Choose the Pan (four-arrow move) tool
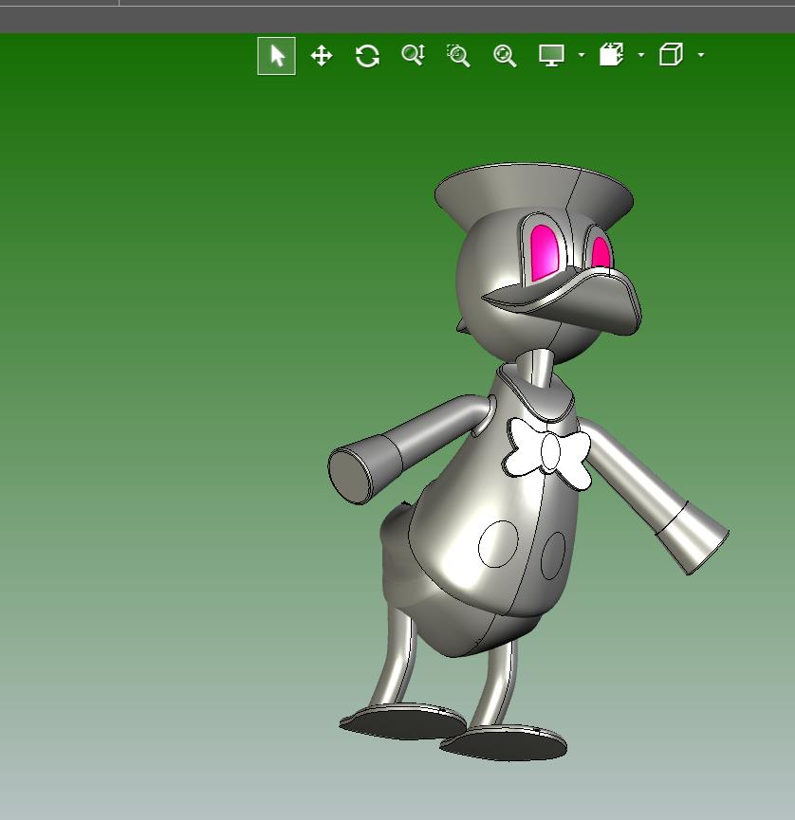Viewport: 795px width, 820px height. click(x=322, y=55)
